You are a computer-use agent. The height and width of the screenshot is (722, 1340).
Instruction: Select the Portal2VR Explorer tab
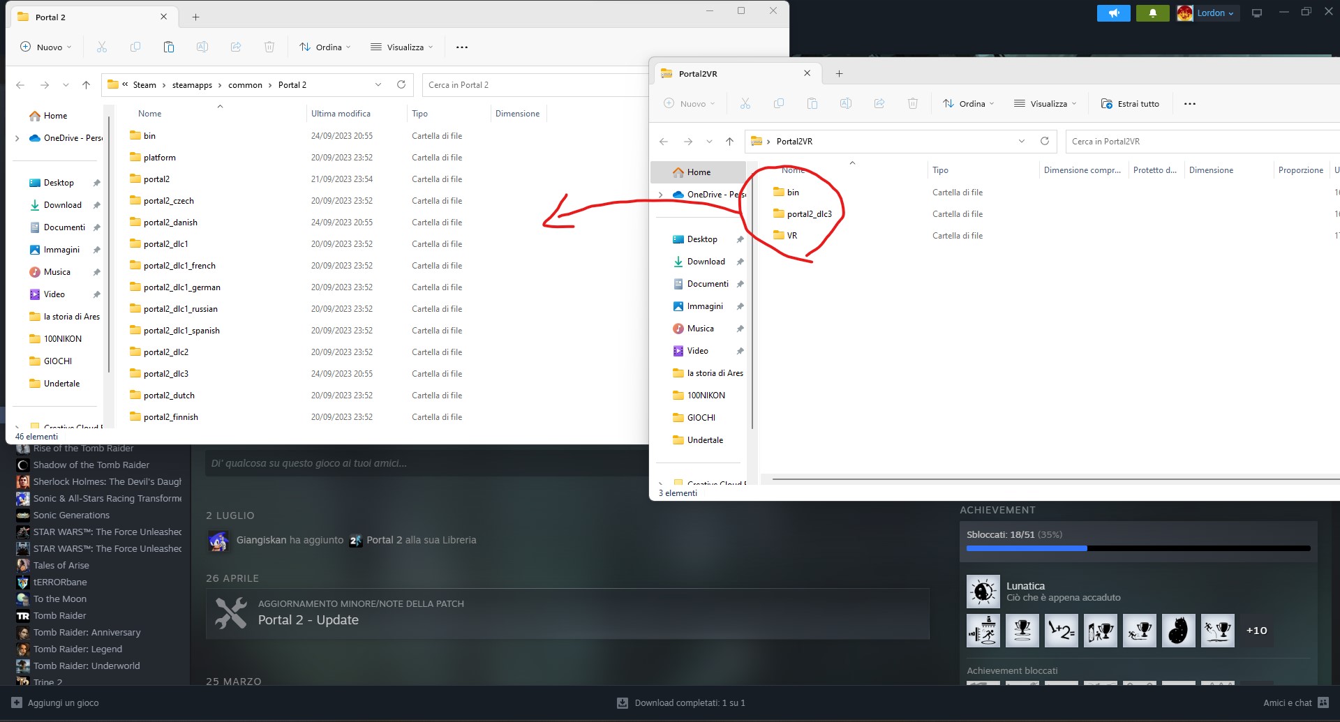tap(736, 73)
